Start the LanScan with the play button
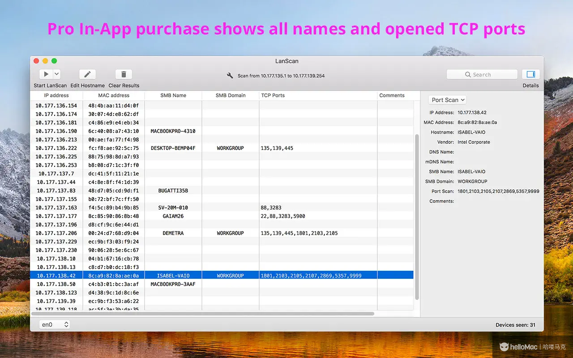This screenshot has height=358, width=573. tap(46, 74)
